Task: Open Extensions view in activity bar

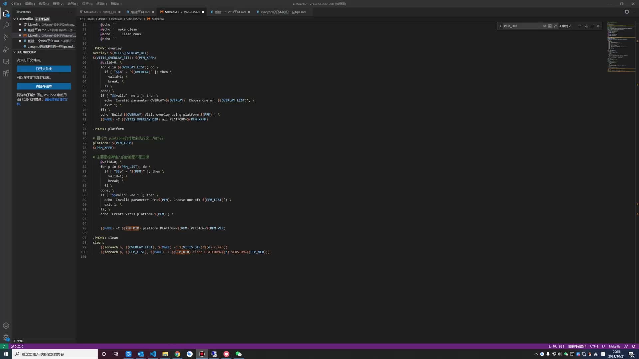Action: click(6, 73)
